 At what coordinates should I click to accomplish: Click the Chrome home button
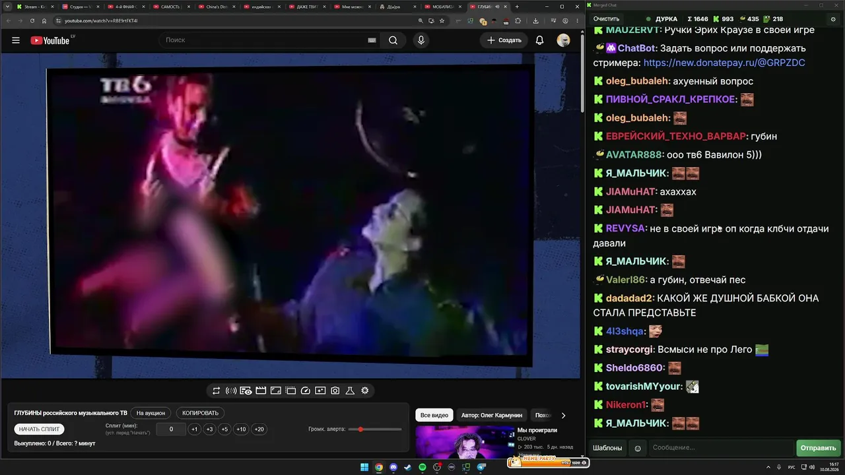click(44, 20)
